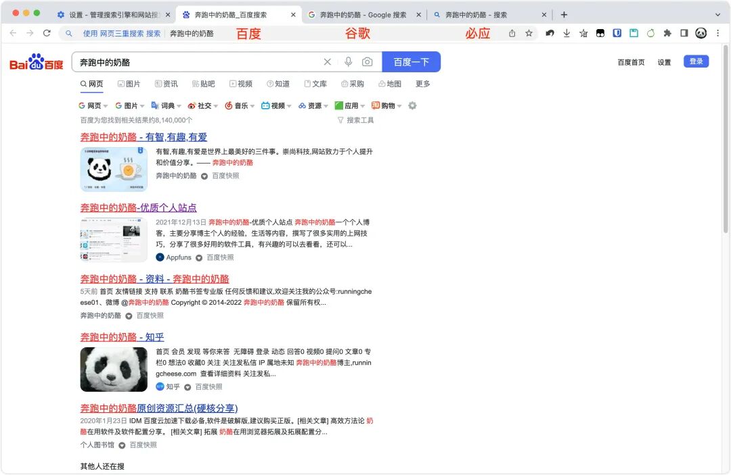731x475 pixels.
Task: Open result 奔跑中的奶酪 - 知乎
Action: [122, 337]
